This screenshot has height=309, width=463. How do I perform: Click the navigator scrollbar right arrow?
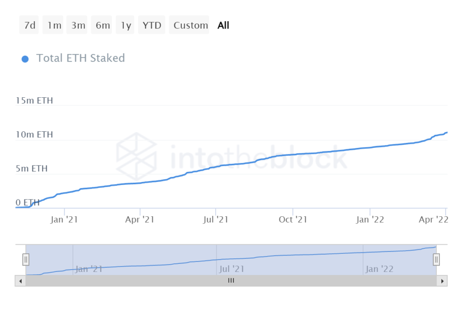coord(442,281)
